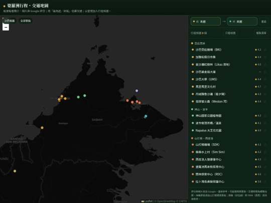
Task: Open 馬里馬里文化村 list entry
Action: coord(229,87)
